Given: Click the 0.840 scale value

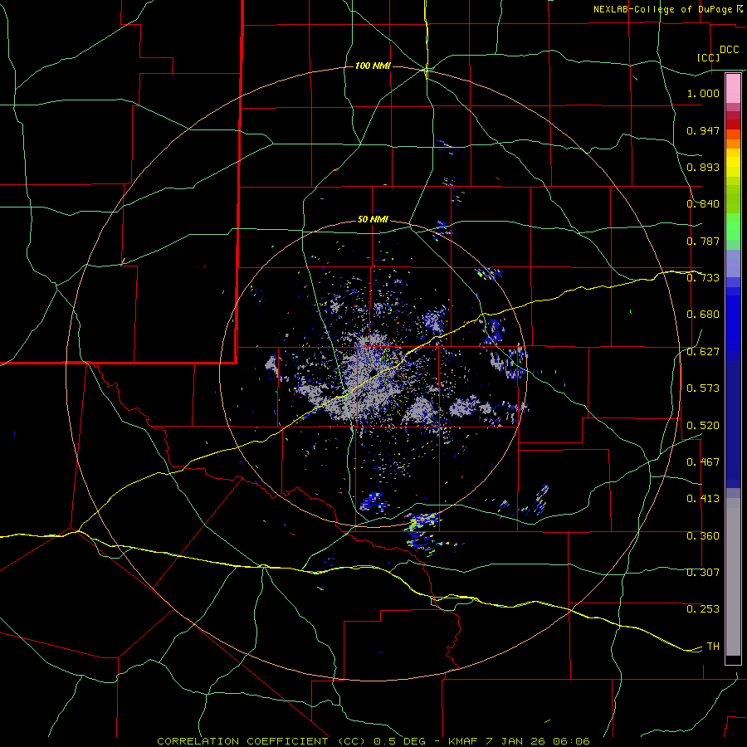Looking at the screenshot, I should (703, 204).
